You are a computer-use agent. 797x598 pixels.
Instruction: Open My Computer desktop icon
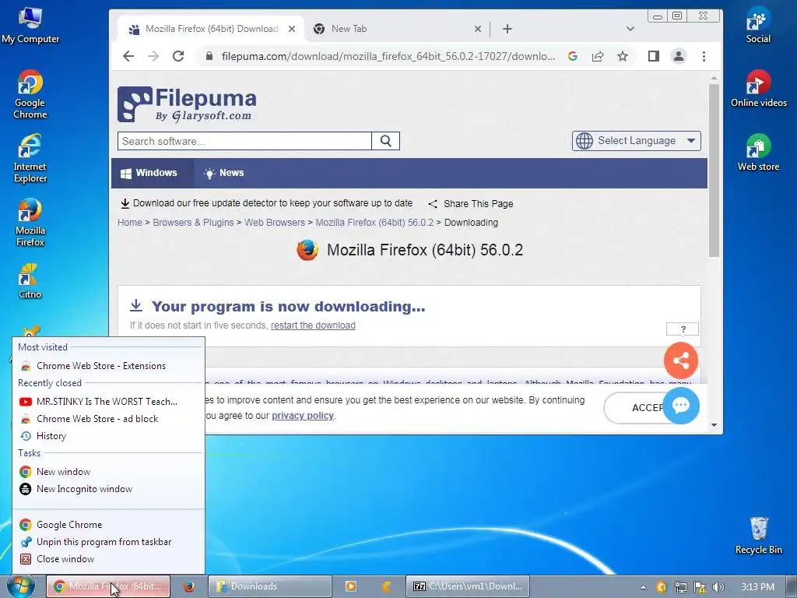point(30,26)
